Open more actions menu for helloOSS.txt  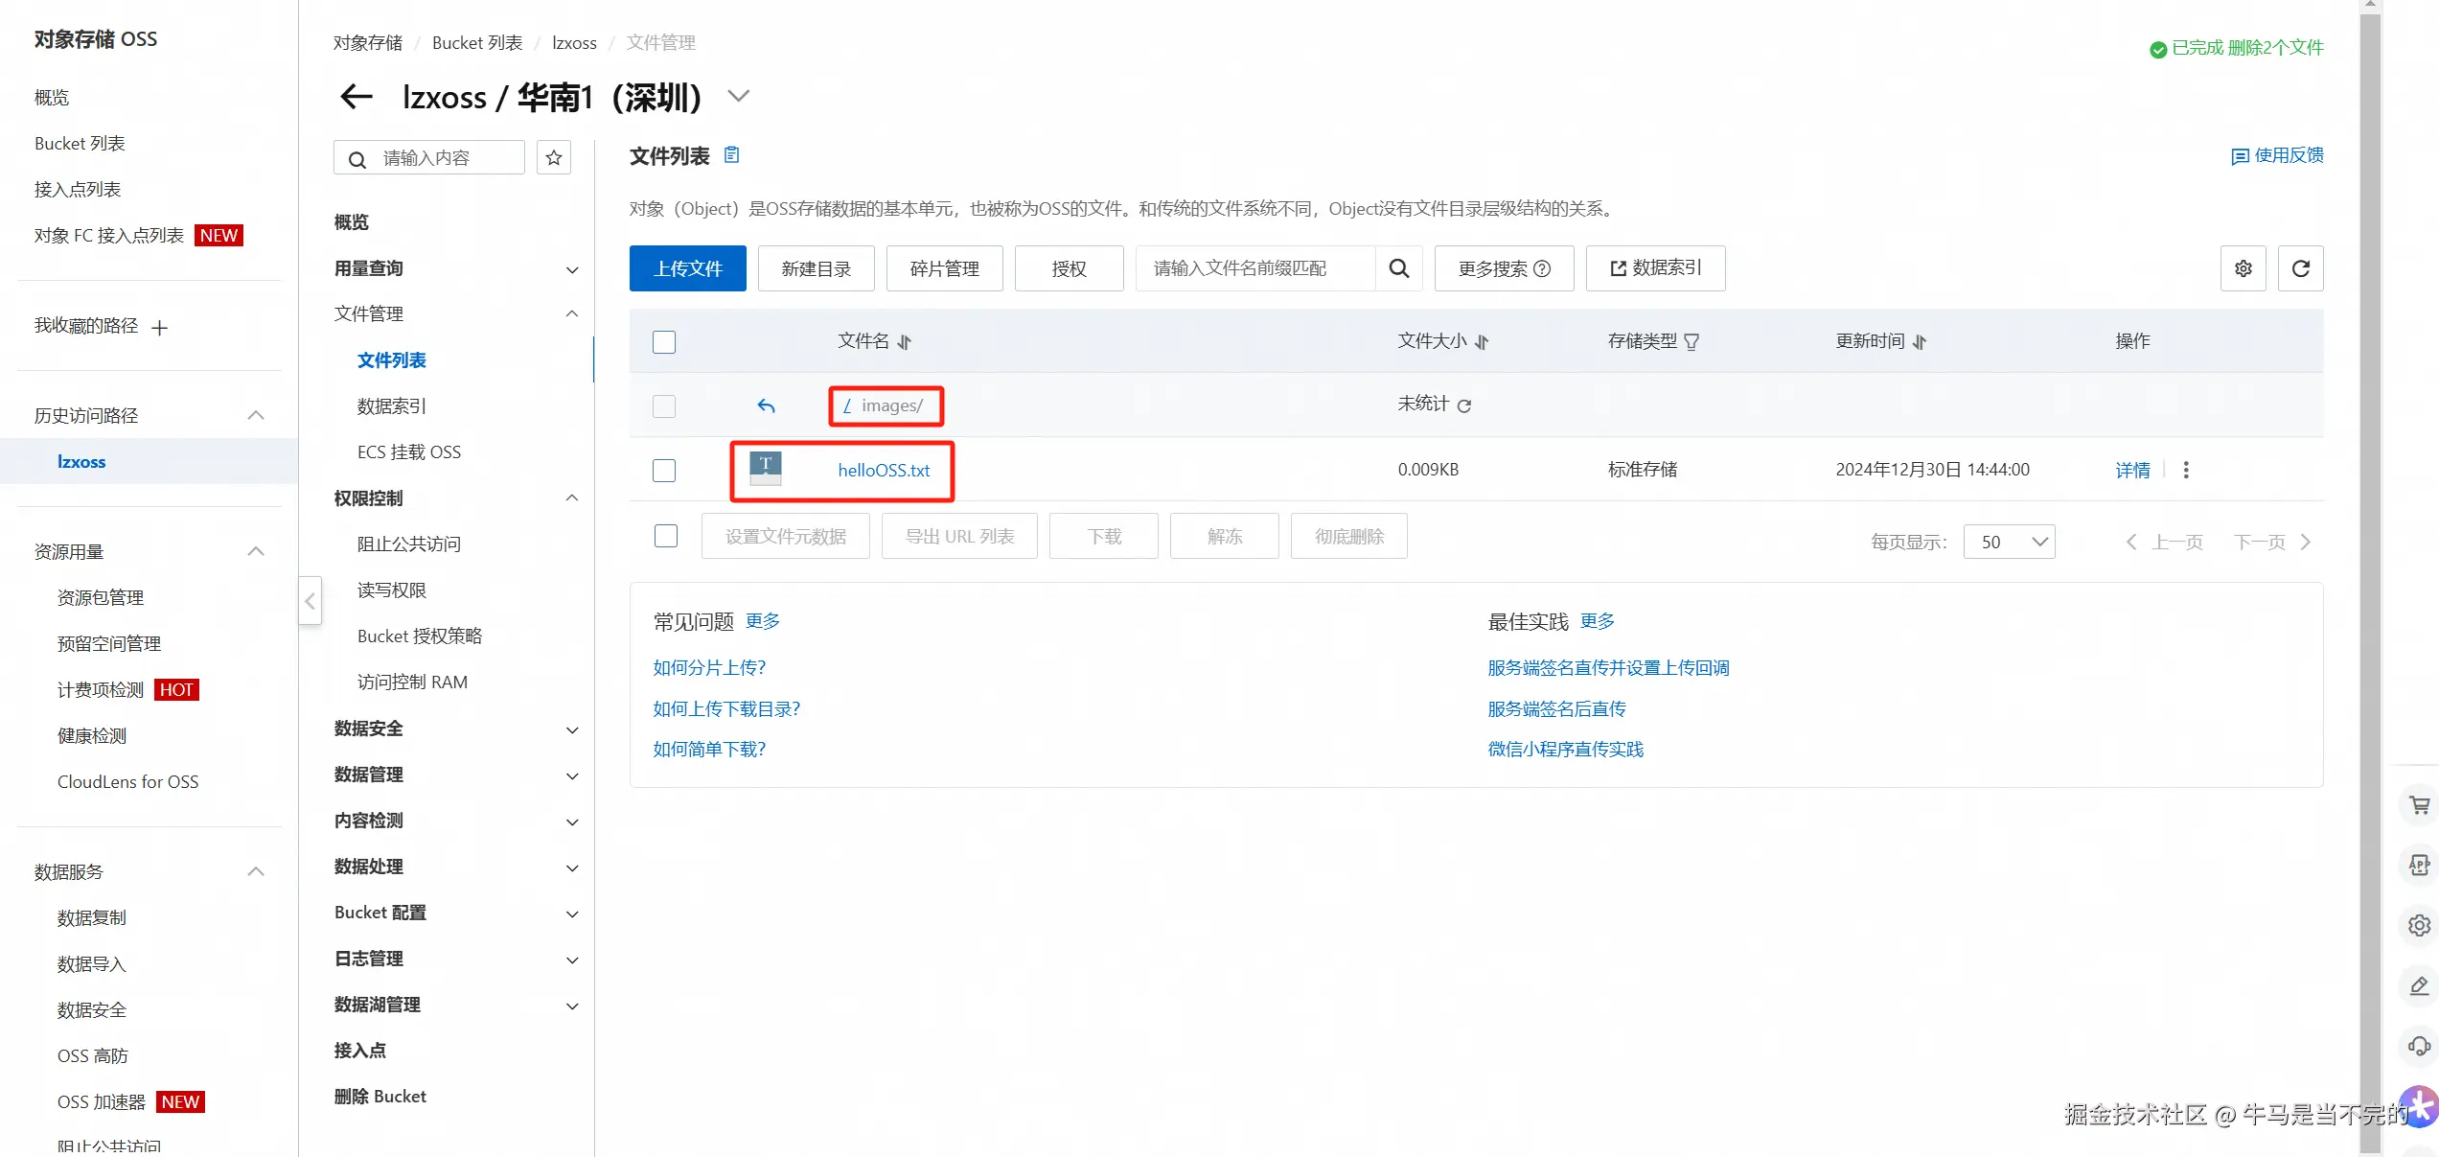pos(2186,470)
